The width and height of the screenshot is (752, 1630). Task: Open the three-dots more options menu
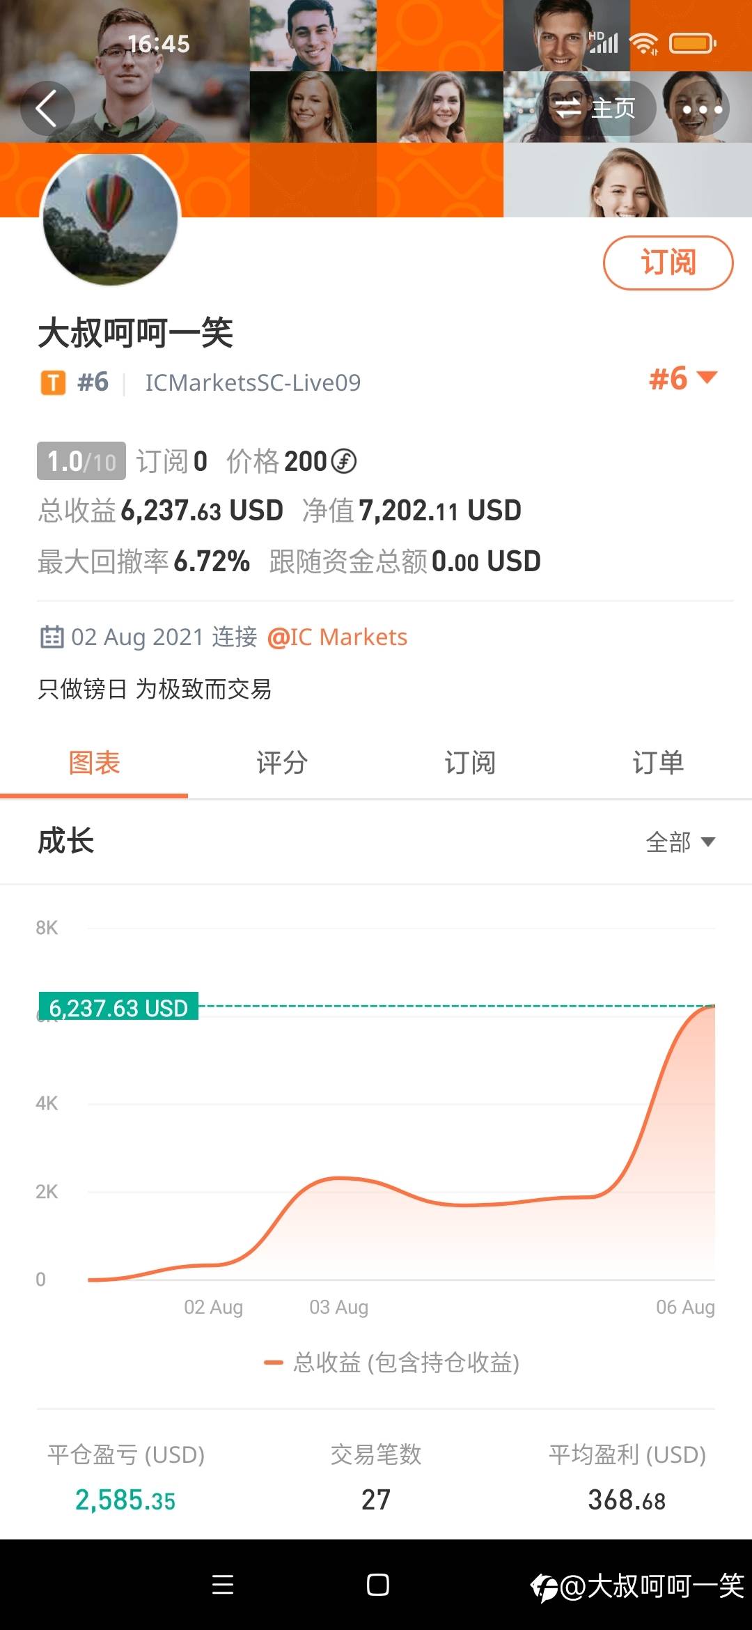(702, 109)
